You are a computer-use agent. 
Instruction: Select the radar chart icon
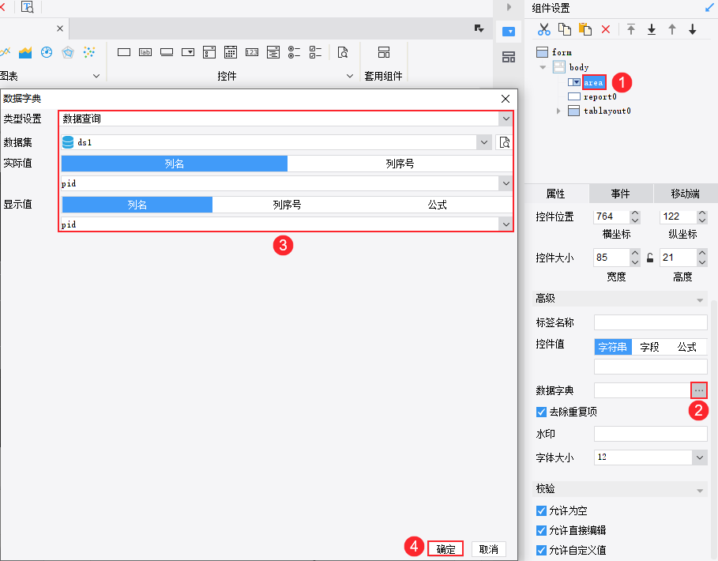pos(68,52)
